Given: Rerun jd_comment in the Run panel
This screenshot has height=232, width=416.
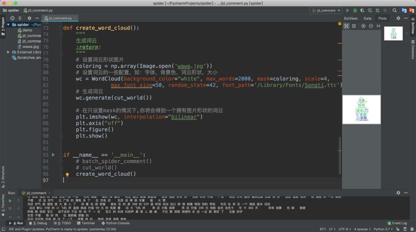Looking at the screenshot, I should click(x=10, y=200).
